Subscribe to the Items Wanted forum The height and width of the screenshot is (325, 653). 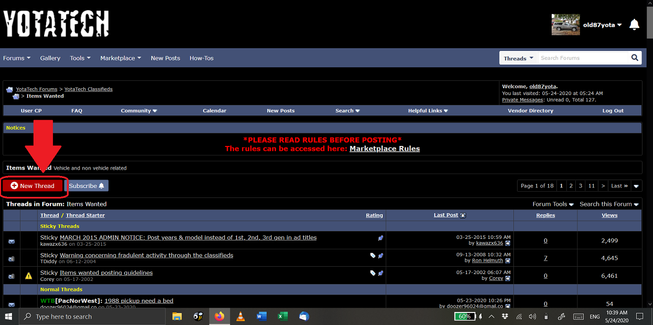click(87, 186)
